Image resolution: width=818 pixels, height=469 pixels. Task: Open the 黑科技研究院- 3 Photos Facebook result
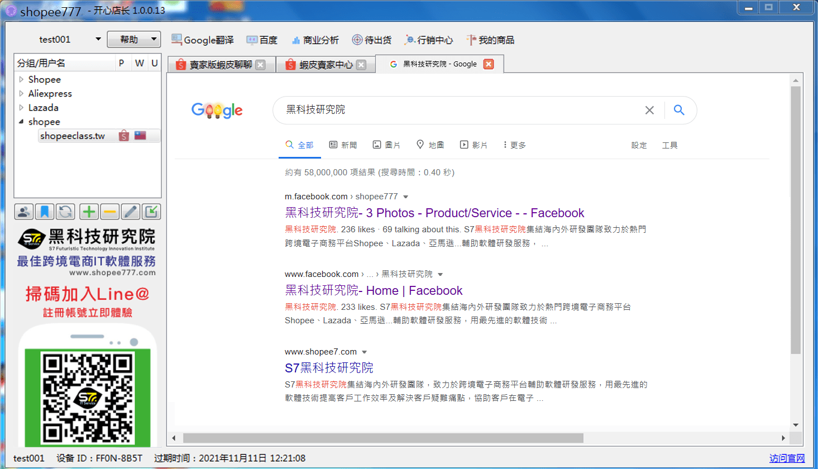pos(434,213)
